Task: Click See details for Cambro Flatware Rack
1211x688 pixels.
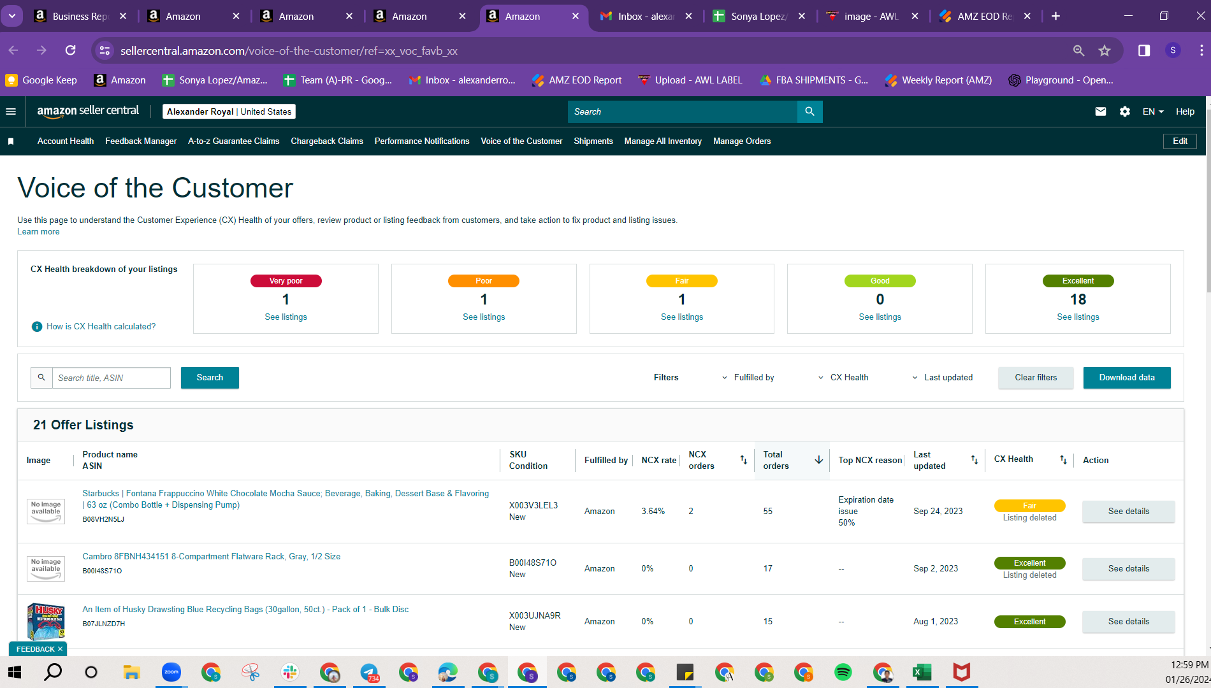Action: tap(1128, 569)
